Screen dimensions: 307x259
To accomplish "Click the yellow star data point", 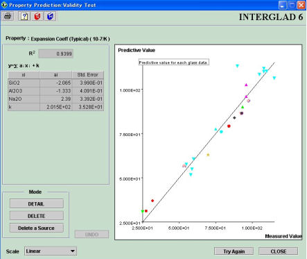I will click(x=208, y=155).
